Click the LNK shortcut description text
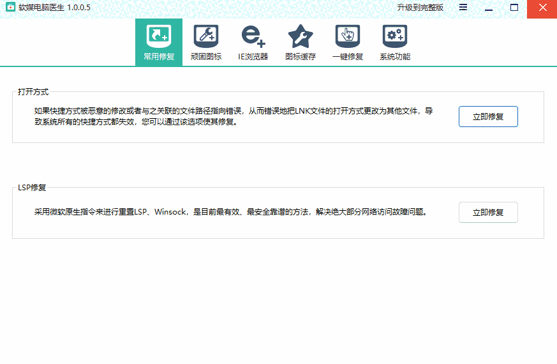 pyautogui.click(x=234, y=116)
